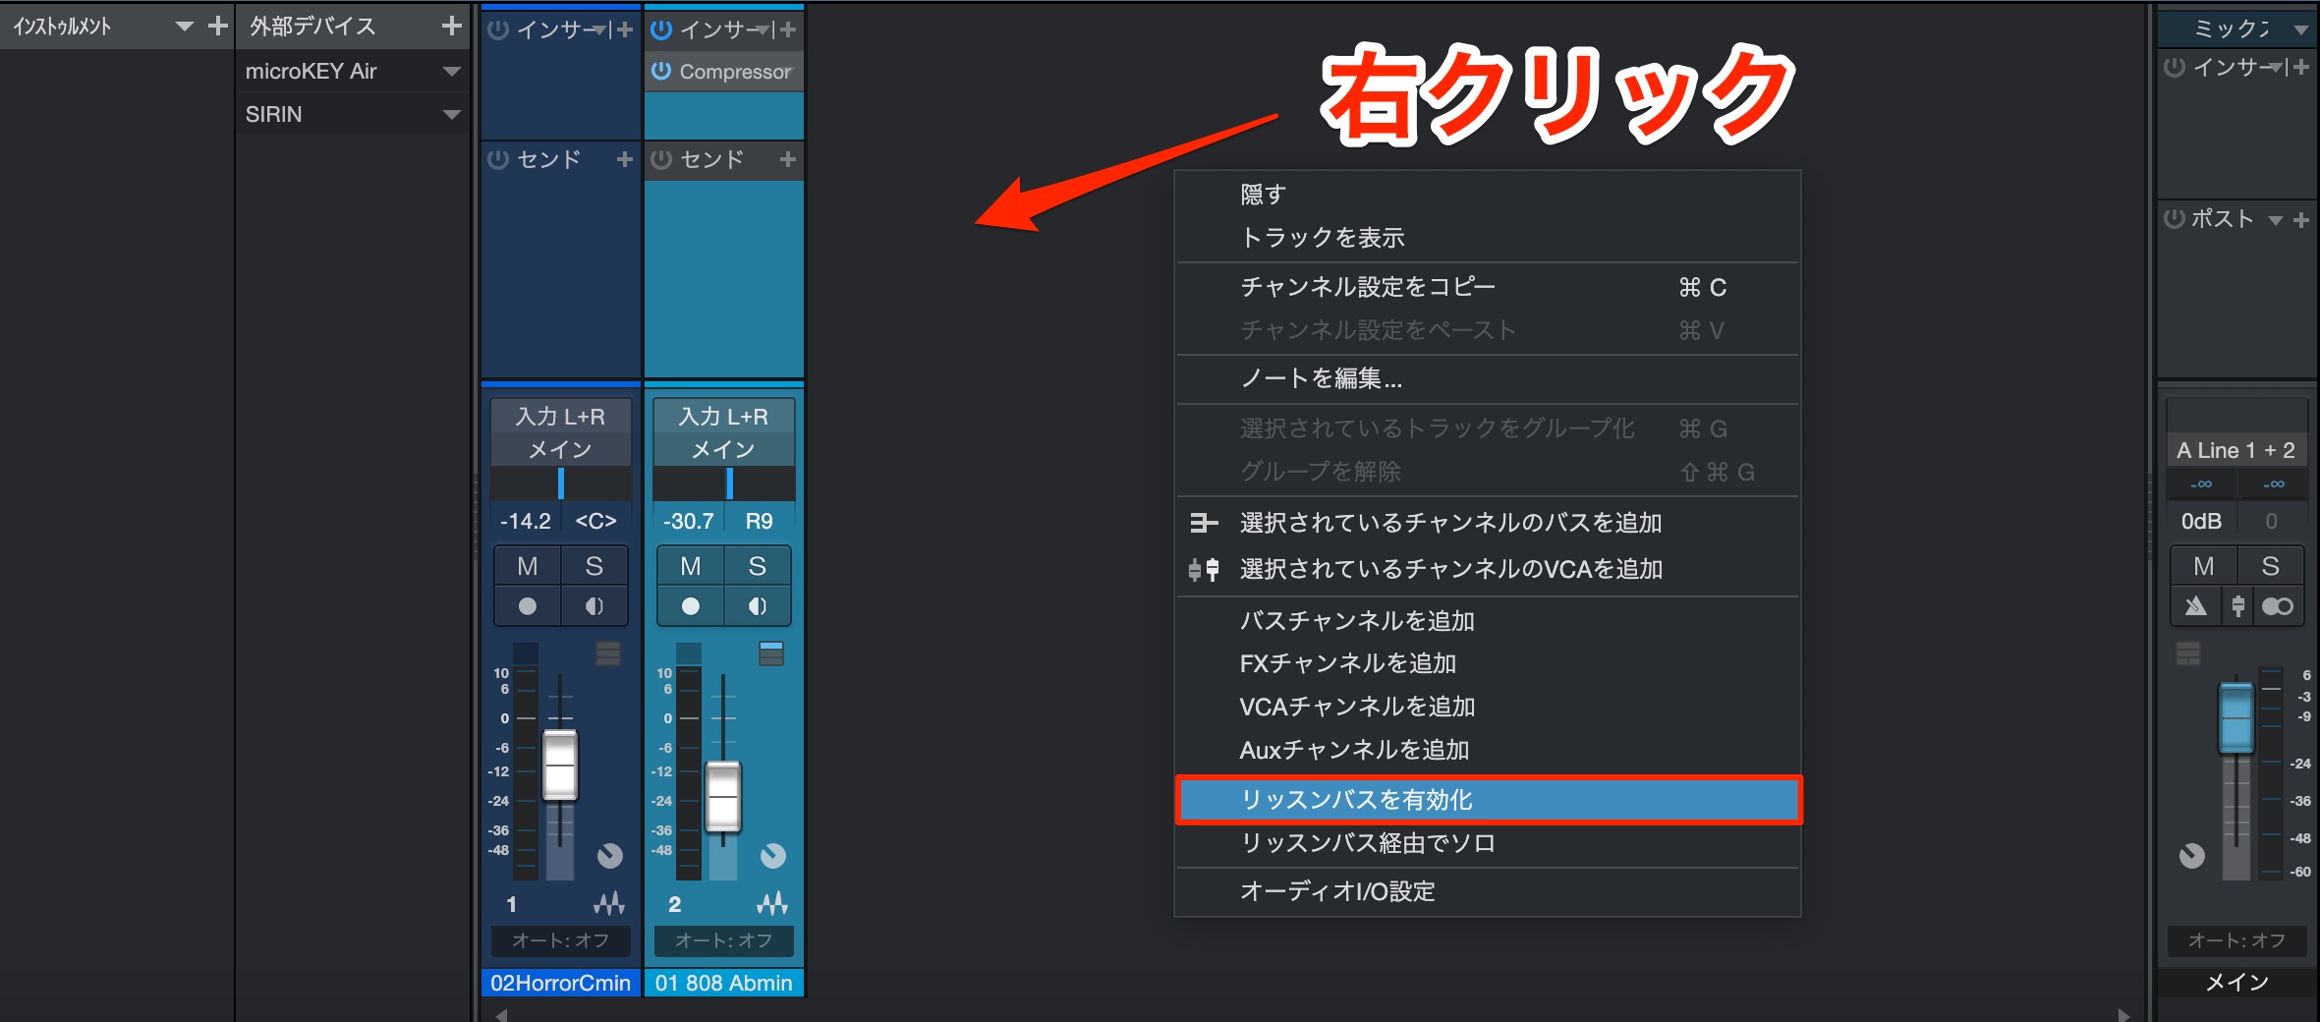This screenshot has width=2320, height=1022.
Task: Open channel editor icon on channel 2
Action: [x=771, y=653]
